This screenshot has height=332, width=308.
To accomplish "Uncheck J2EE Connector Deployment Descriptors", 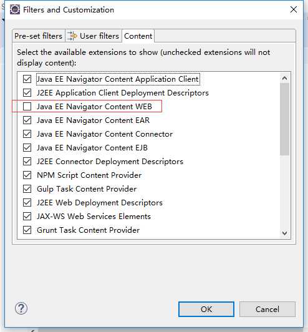I will (x=27, y=162).
